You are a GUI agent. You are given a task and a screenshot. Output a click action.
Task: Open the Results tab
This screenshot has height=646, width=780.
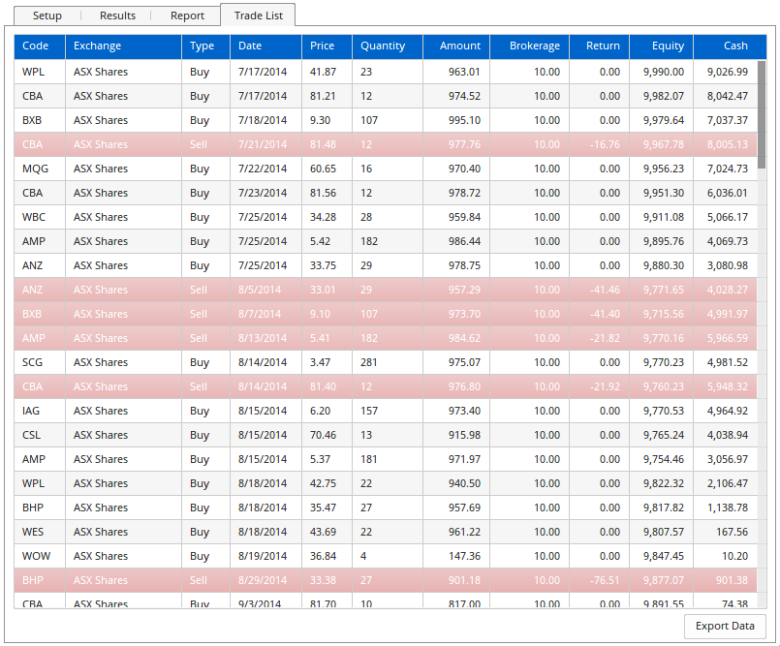(x=117, y=15)
